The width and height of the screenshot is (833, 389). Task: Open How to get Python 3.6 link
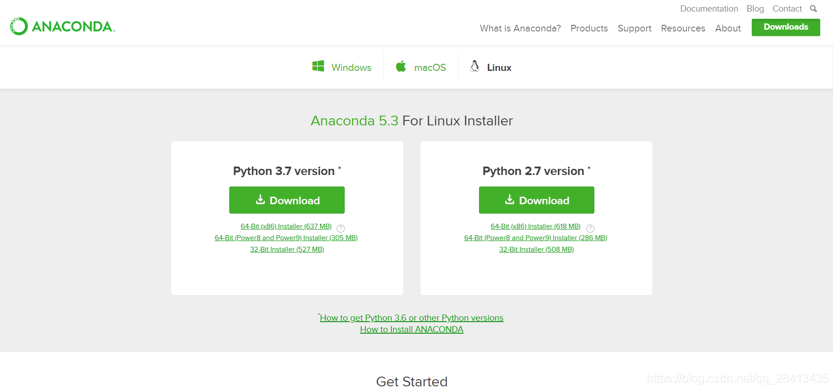[411, 318]
